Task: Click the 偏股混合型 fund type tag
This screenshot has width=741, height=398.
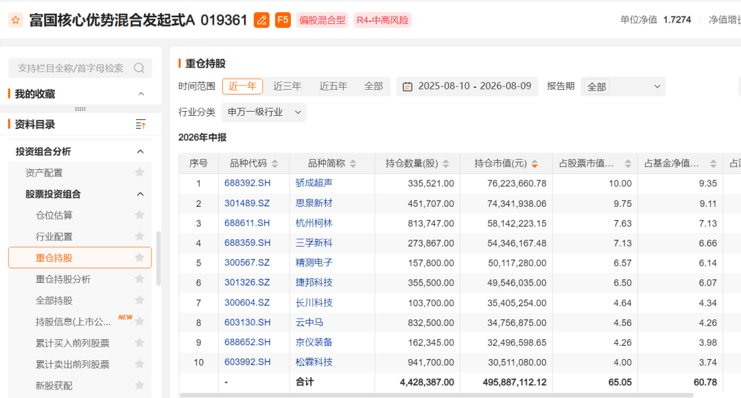Action: [322, 21]
